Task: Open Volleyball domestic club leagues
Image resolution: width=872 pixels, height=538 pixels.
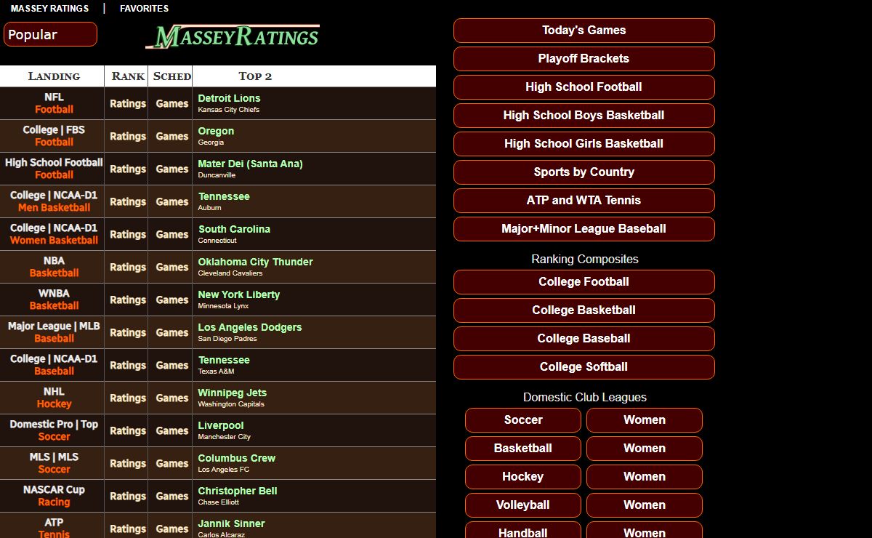Action: pyautogui.click(x=523, y=505)
